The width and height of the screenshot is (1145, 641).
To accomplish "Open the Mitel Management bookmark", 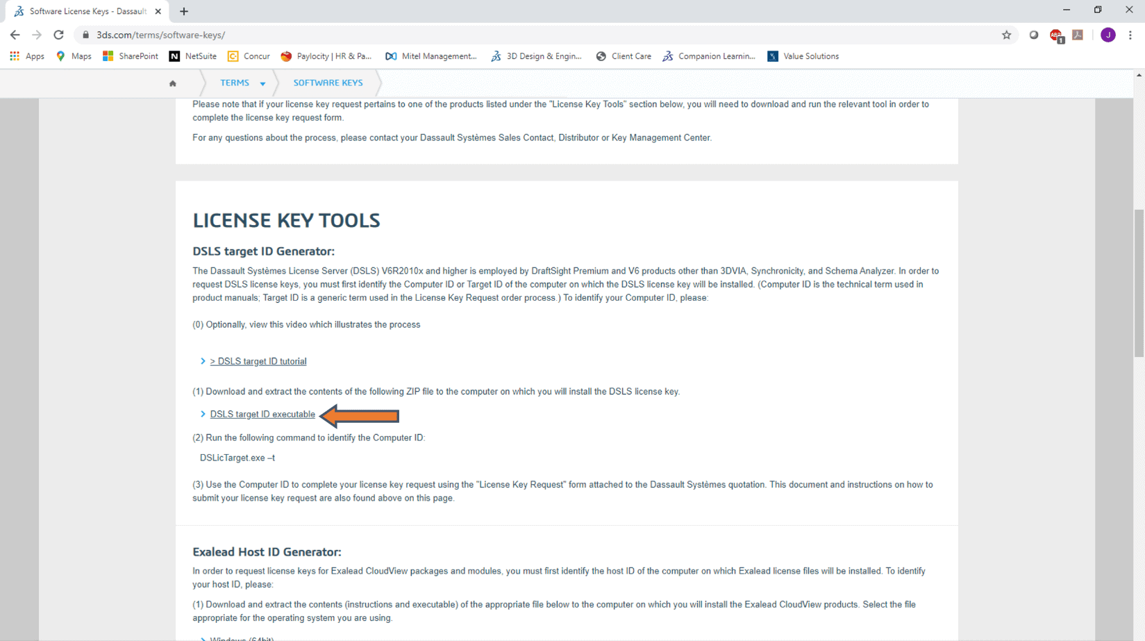I will tap(431, 56).
